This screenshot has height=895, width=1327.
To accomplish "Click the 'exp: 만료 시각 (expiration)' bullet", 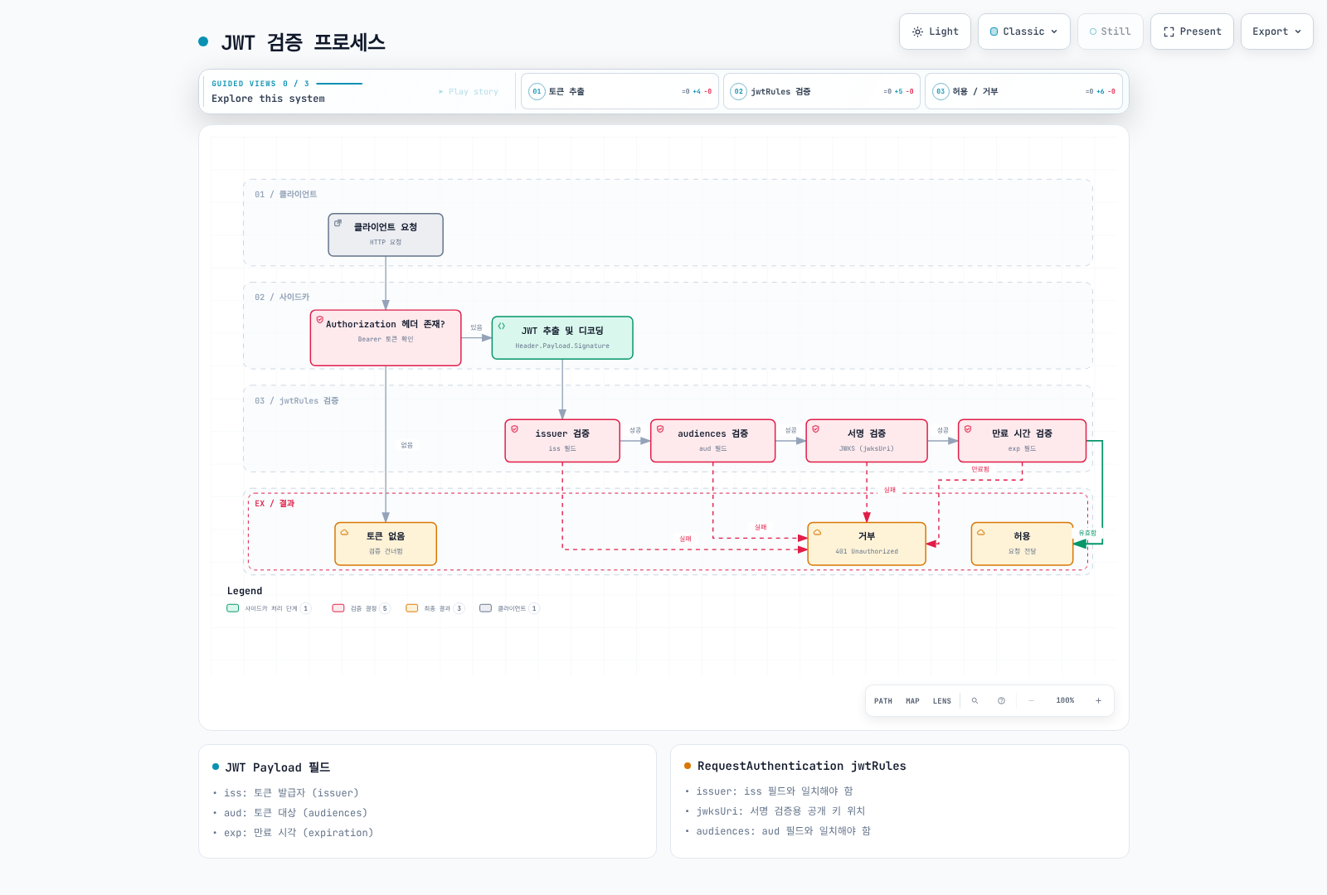I will point(299,833).
